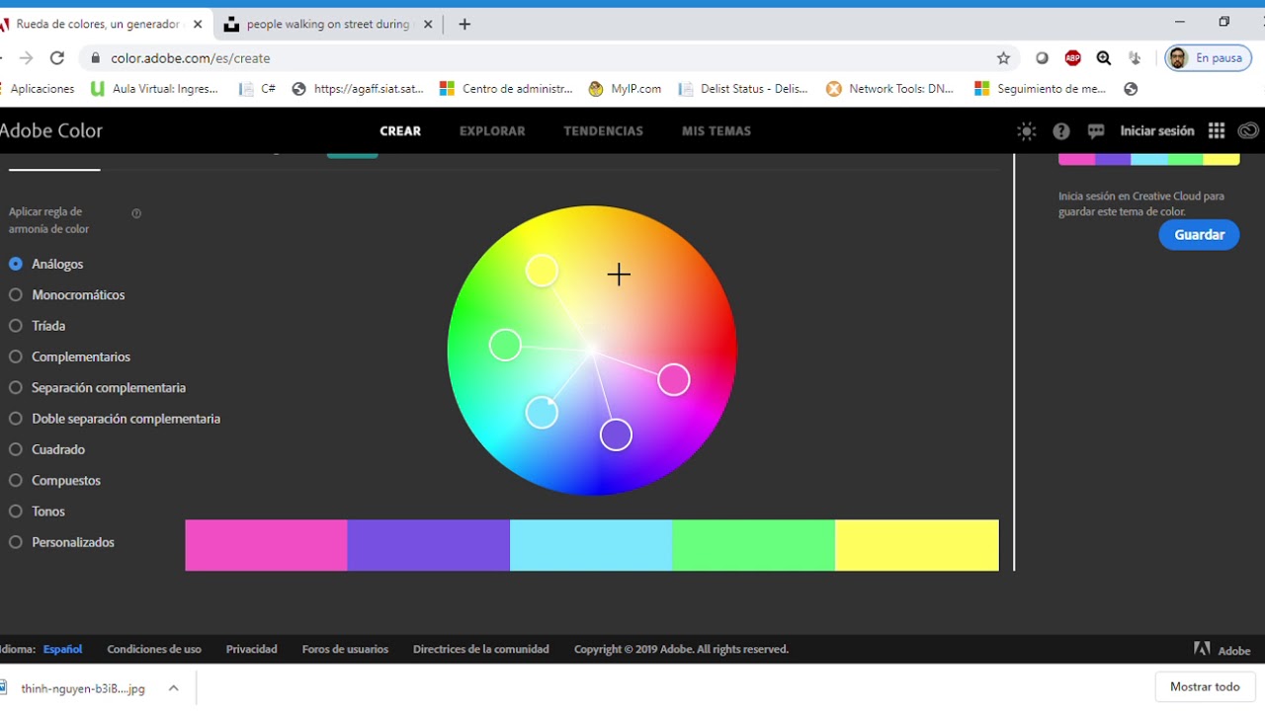The height and width of the screenshot is (711, 1265).
Task: Open the Chrome profile 'En pausa' button
Action: pos(1207,58)
